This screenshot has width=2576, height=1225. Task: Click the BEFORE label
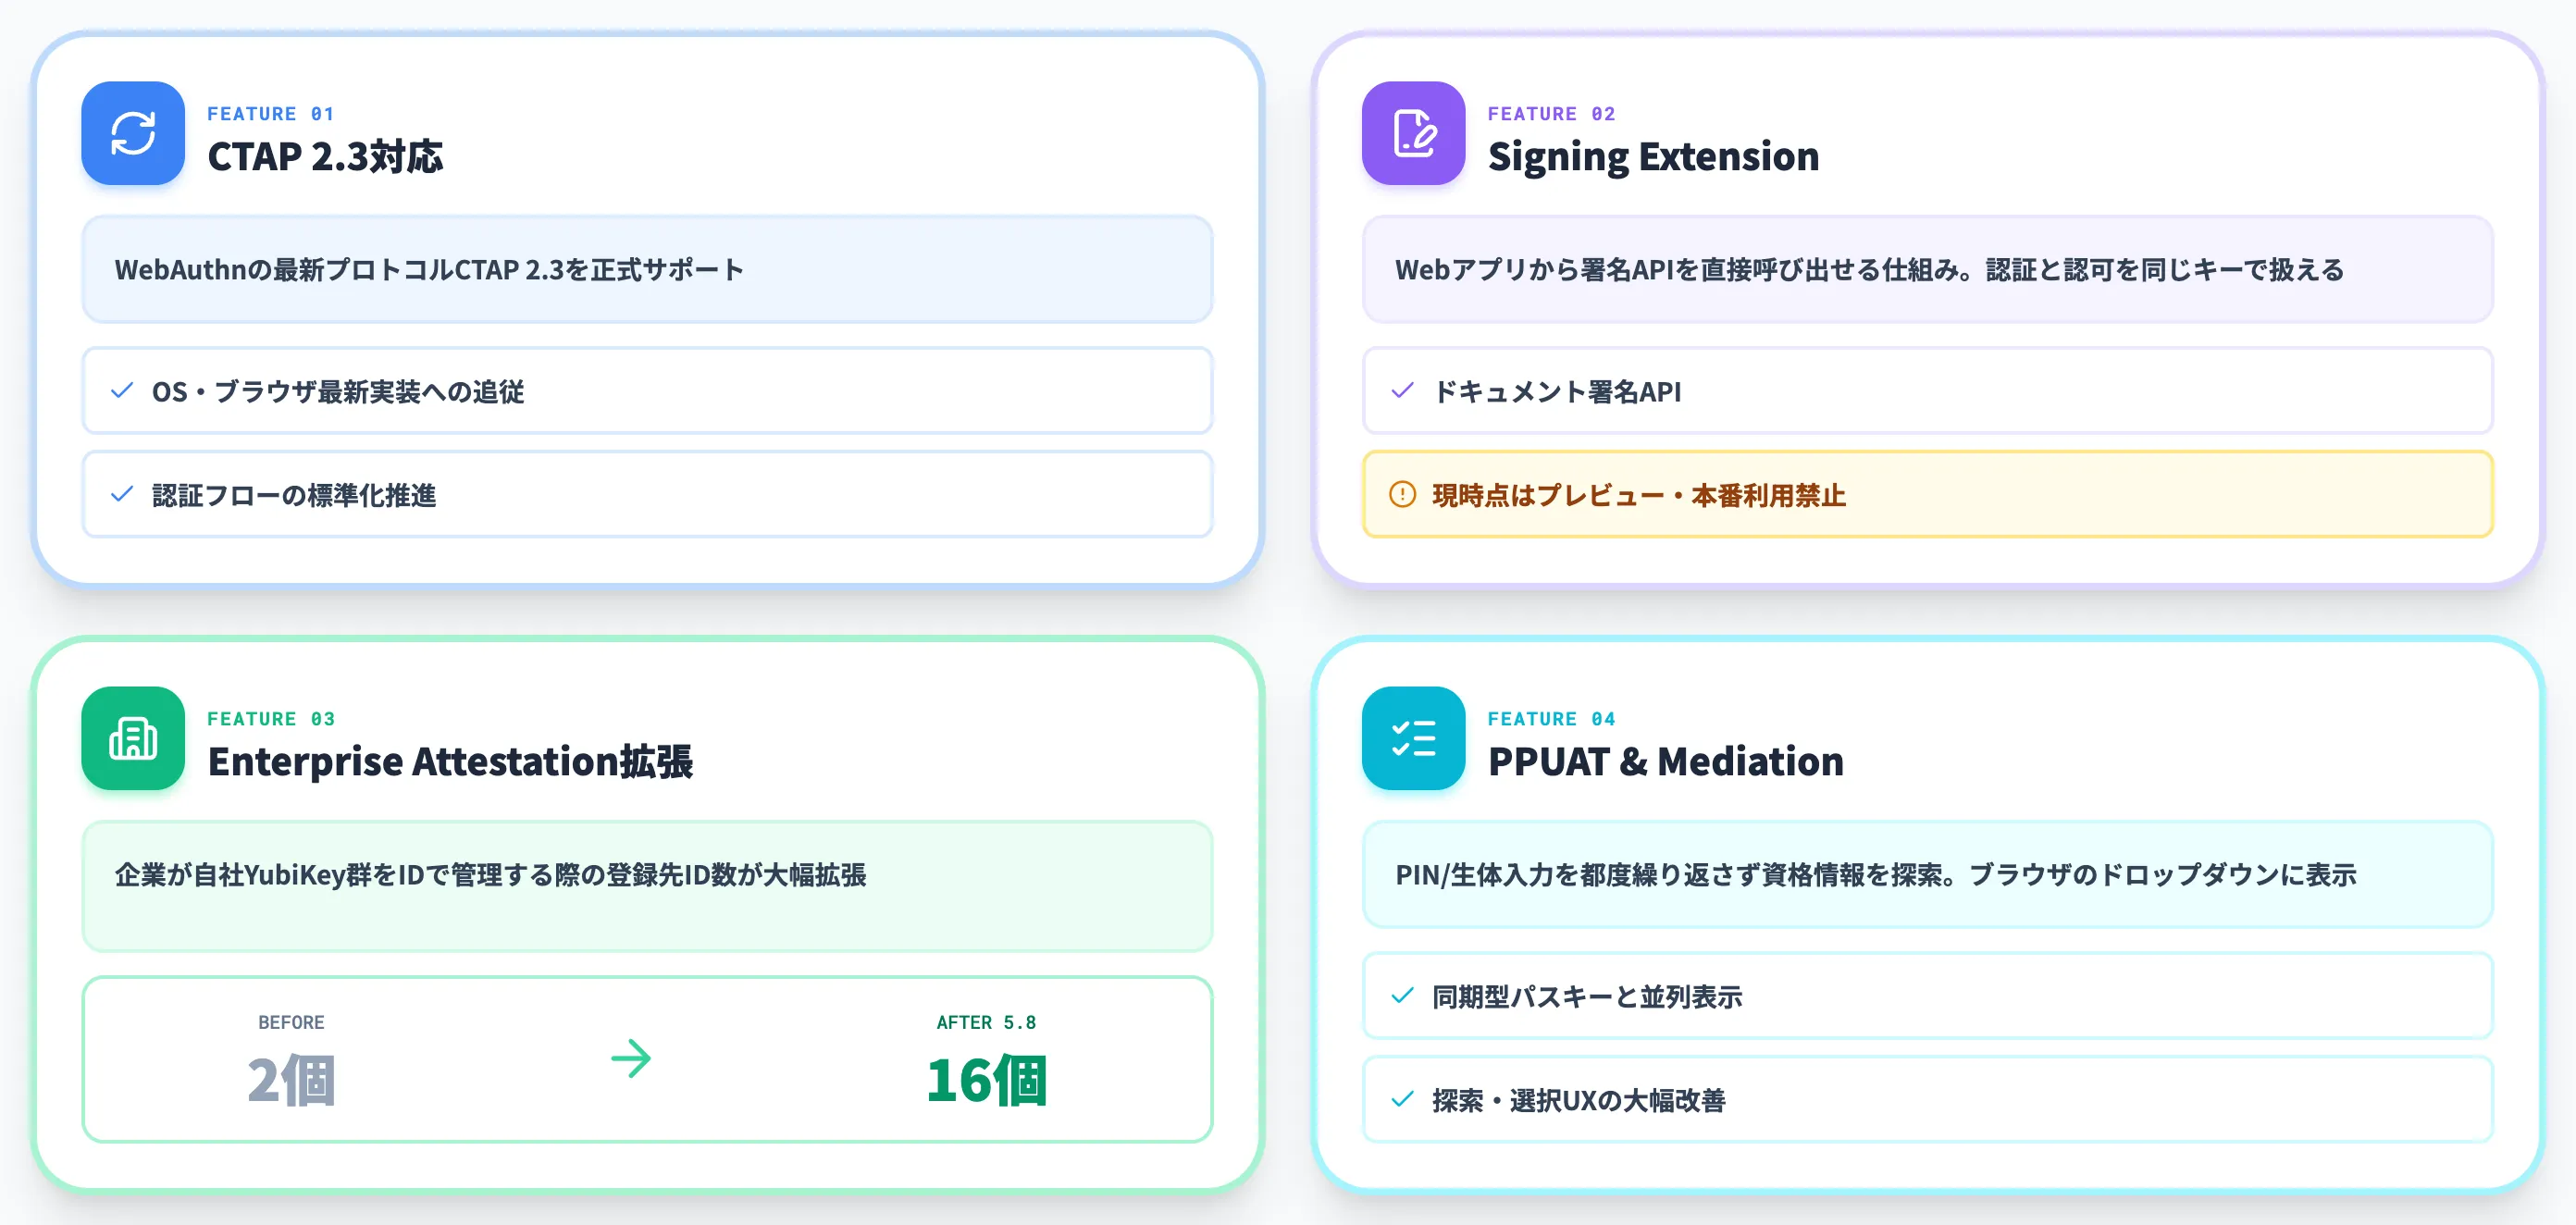tap(291, 1022)
